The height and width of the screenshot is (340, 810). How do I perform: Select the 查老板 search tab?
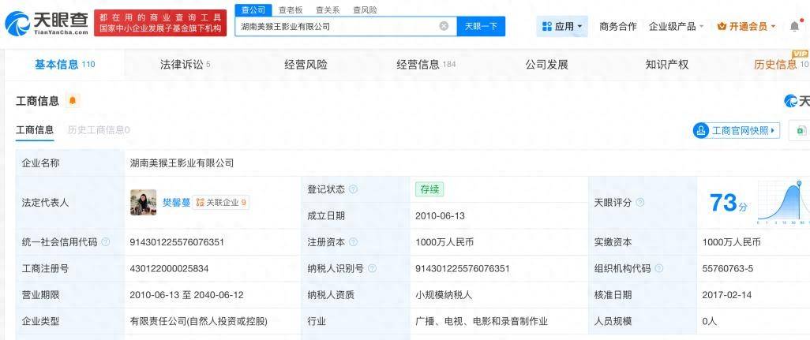click(x=291, y=9)
